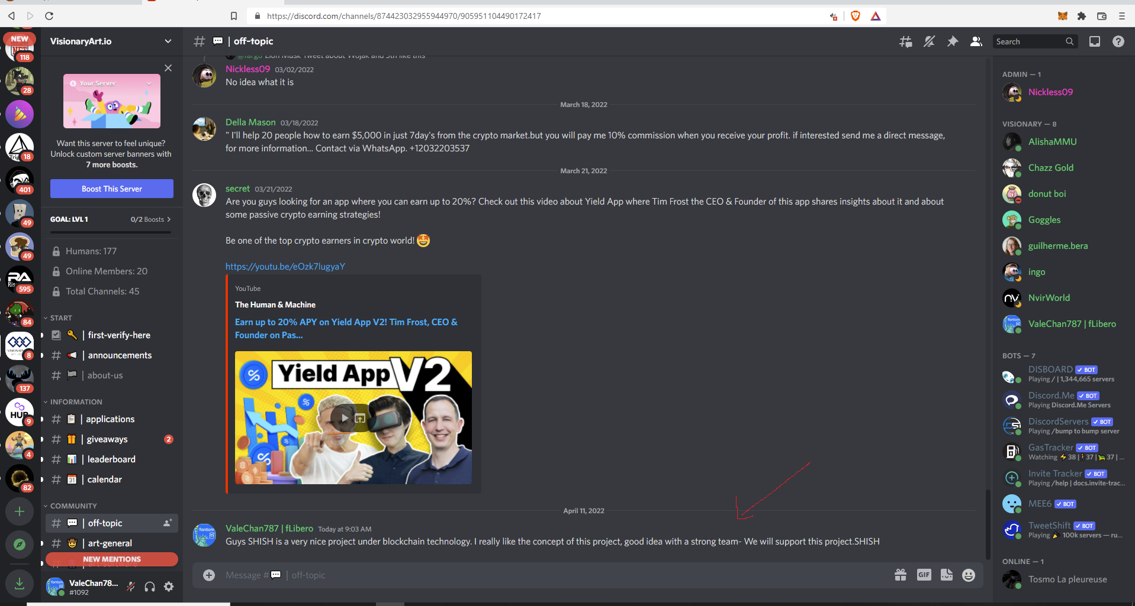Screen dimensions: 1135x606
Task: Open the server icon with 84 badge
Action: point(20,313)
